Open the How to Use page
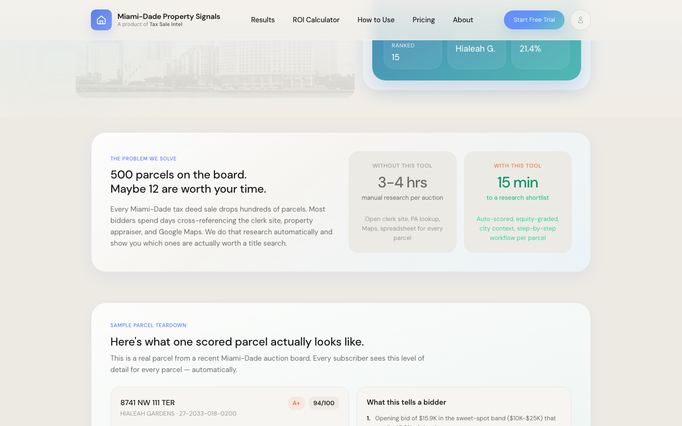 (x=376, y=20)
